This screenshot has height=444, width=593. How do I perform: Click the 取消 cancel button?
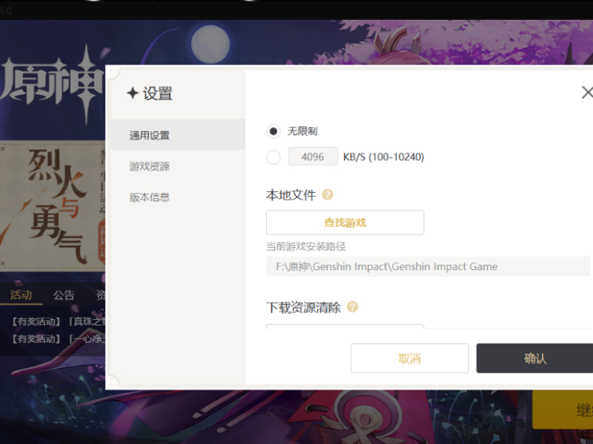click(x=410, y=358)
